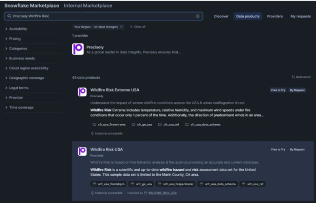Click By Request badge on Wildfire Risk Extreme
Viewport: 316px width, 203px height.
297,90
